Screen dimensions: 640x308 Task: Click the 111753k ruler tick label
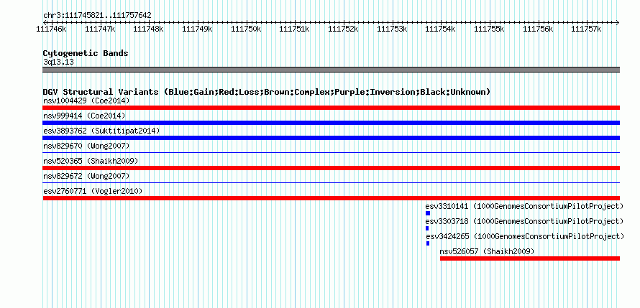pyautogui.click(x=392, y=29)
